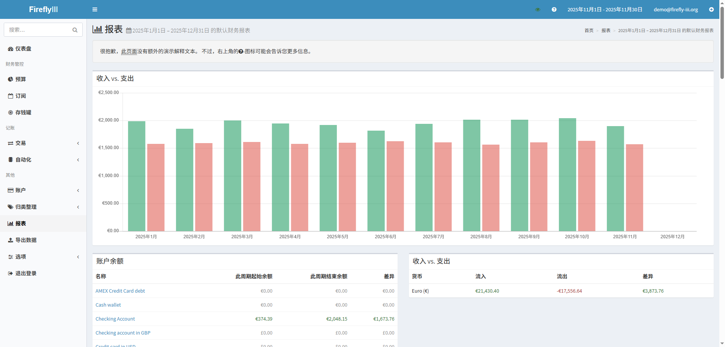Open the Checking Account link

click(115, 319)
